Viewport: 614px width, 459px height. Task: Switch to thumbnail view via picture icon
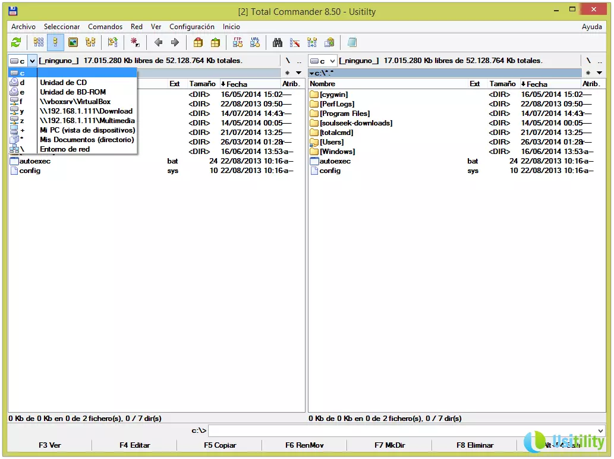(73, 42)
